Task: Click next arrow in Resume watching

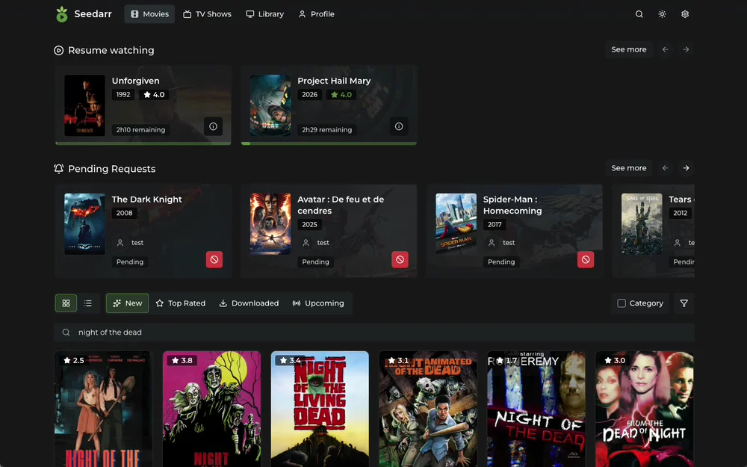Action: pos(686,49)
